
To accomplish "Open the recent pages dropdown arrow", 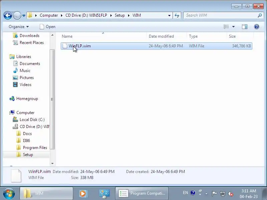I will coord(24,15).
